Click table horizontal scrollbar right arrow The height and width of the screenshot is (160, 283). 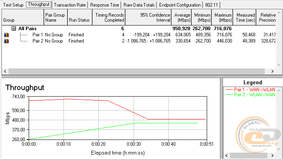tap(272, 71)
